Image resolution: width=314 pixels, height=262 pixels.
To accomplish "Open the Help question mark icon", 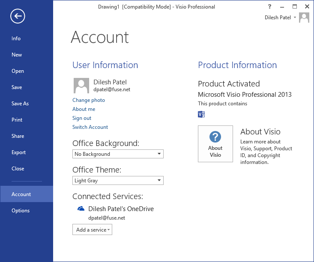I will [269, 6].
